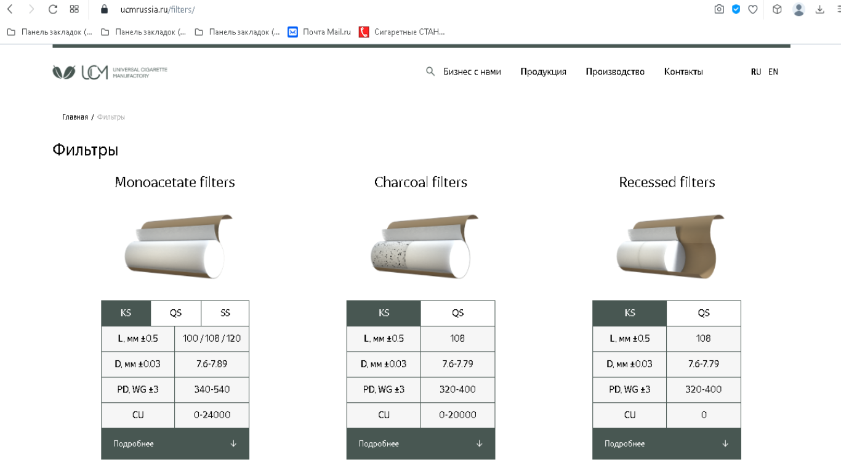
Task: Select QS tab in Charcoal filters table
Action: (x=457, y=313)
